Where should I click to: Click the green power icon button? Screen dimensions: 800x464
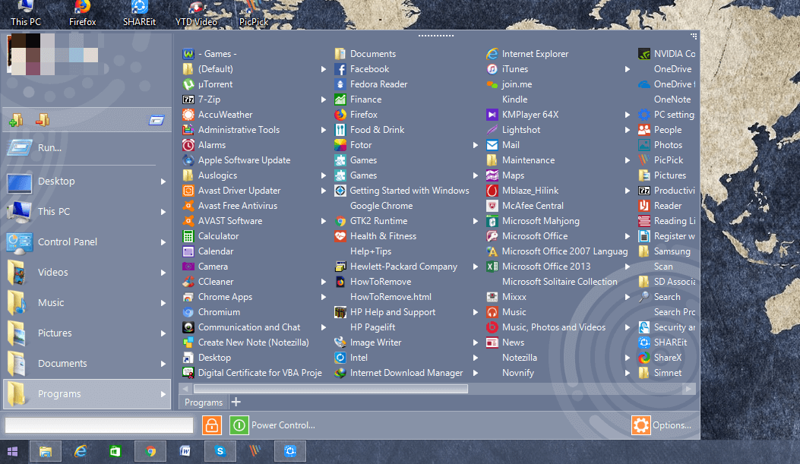coord(239,425)
